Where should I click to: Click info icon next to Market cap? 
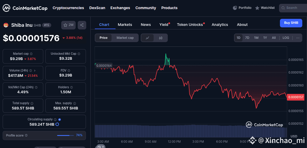(31, 54)
